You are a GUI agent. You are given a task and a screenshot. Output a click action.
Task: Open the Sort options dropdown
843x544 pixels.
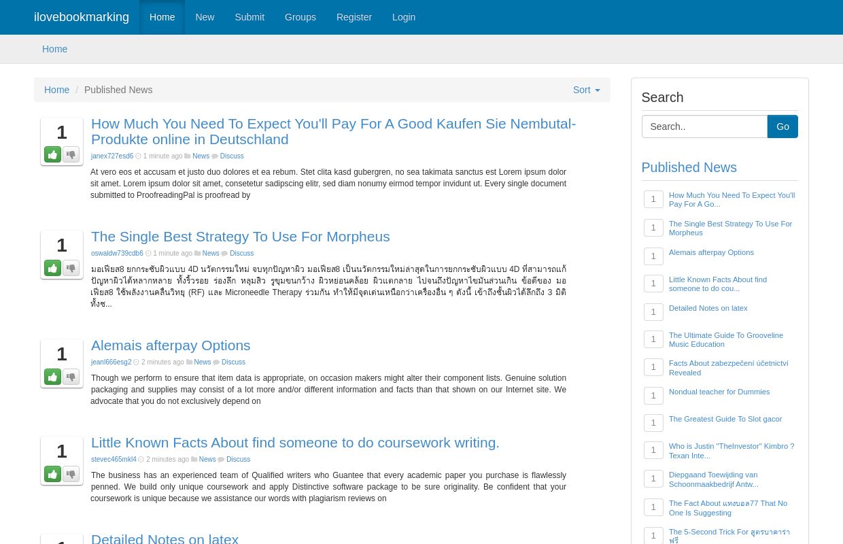click(585, 90)
